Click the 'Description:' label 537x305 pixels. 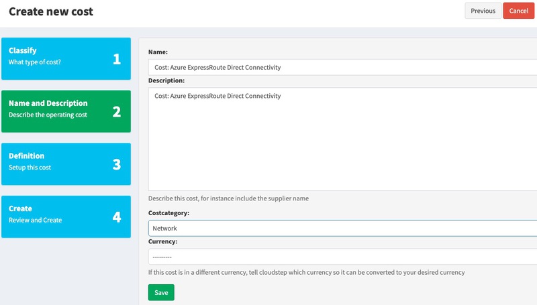point(166,80)
